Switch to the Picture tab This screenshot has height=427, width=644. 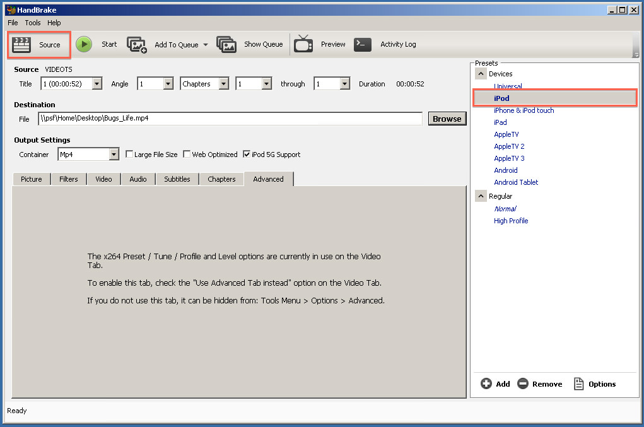point(32,179)
